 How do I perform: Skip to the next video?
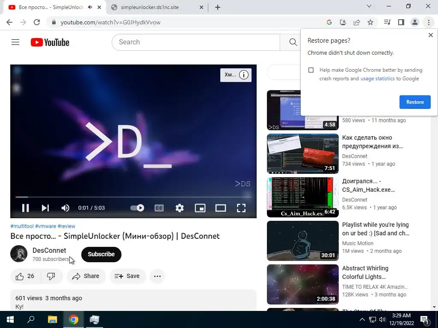tap(45, 208)
